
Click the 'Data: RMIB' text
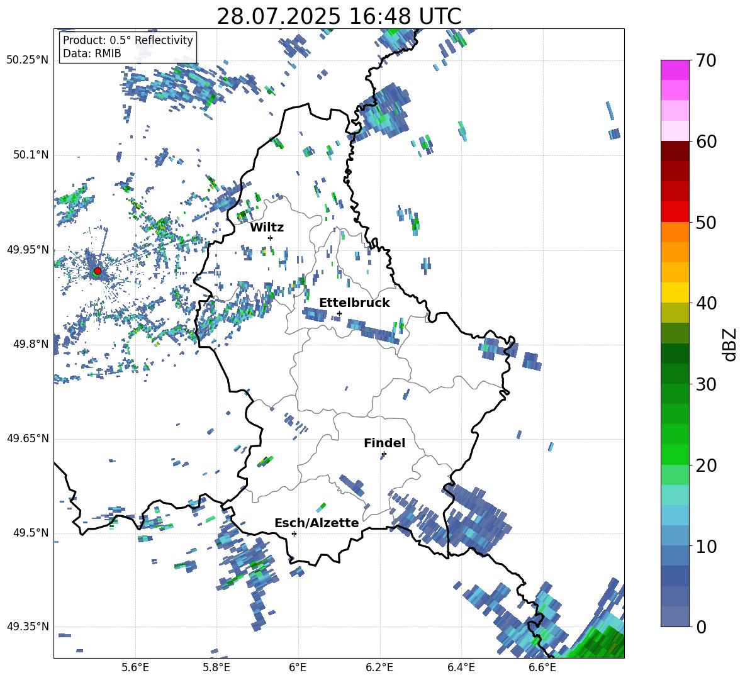pos(92,53)
